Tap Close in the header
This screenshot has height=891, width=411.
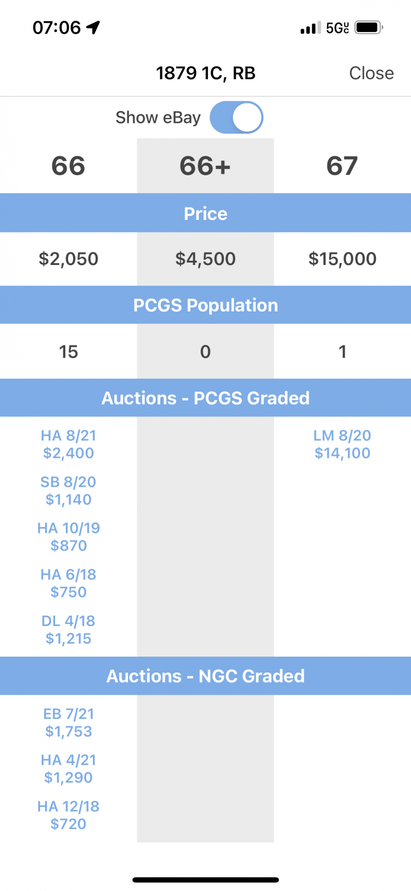(371, 73)
